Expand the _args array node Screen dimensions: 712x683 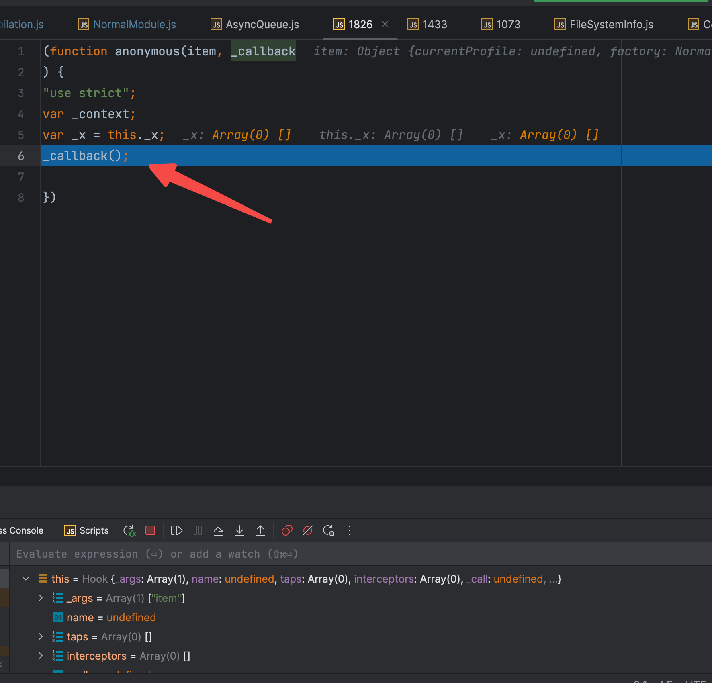(x=41, y=598)
